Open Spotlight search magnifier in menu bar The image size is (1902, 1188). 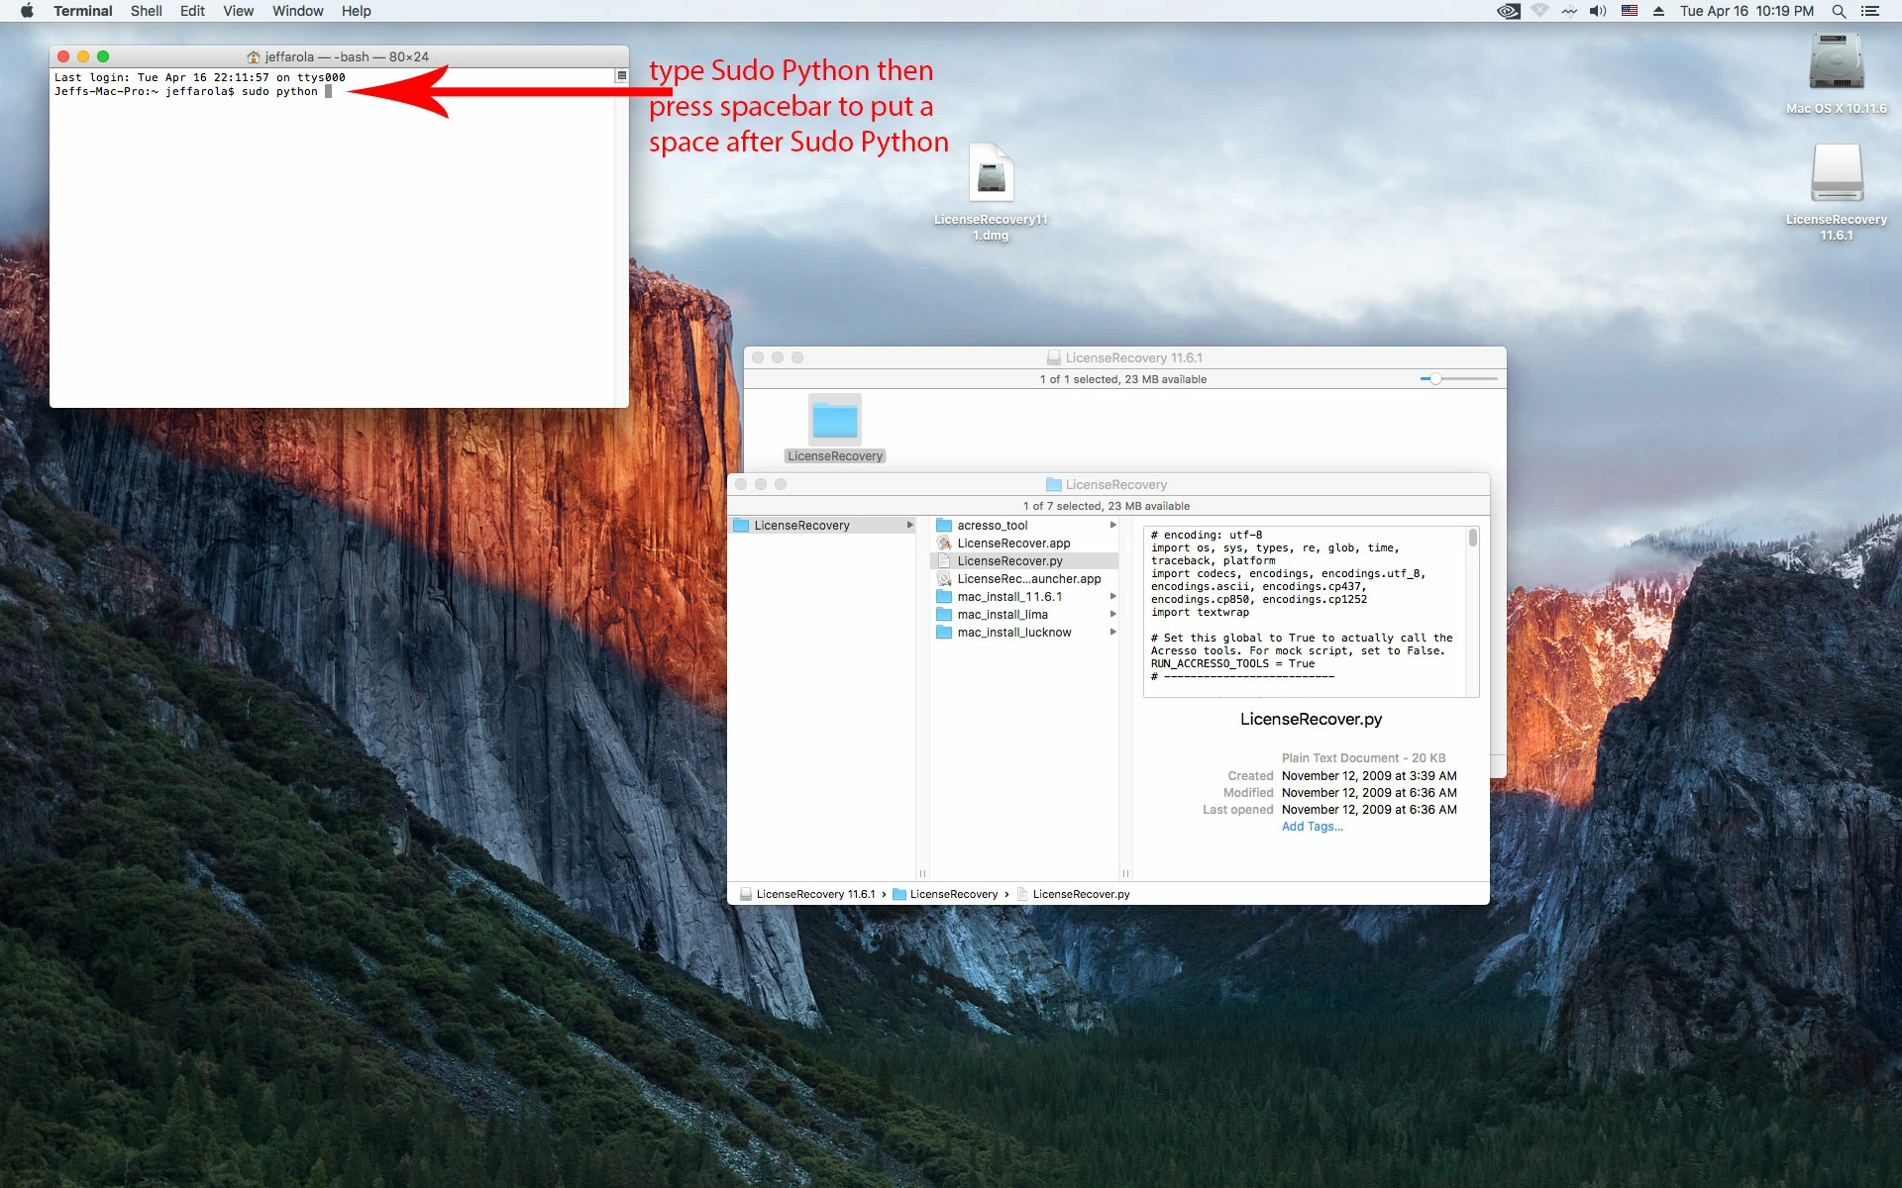click(1839, 11)
